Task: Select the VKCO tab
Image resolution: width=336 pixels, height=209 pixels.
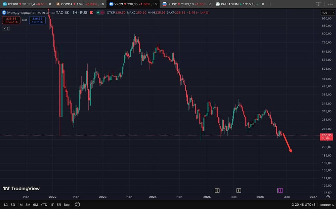Action: coord(133,4)
